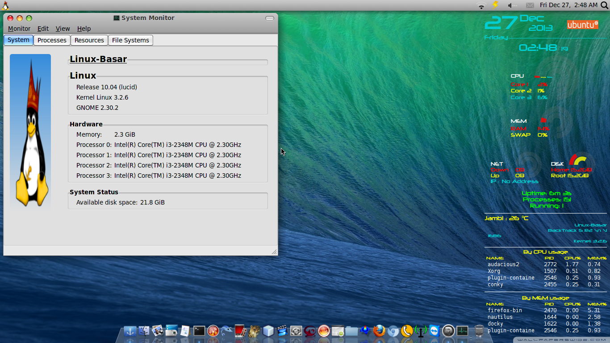
Task: Open the magnifier search icon in top panel
Action: click(x=605, y=5)
